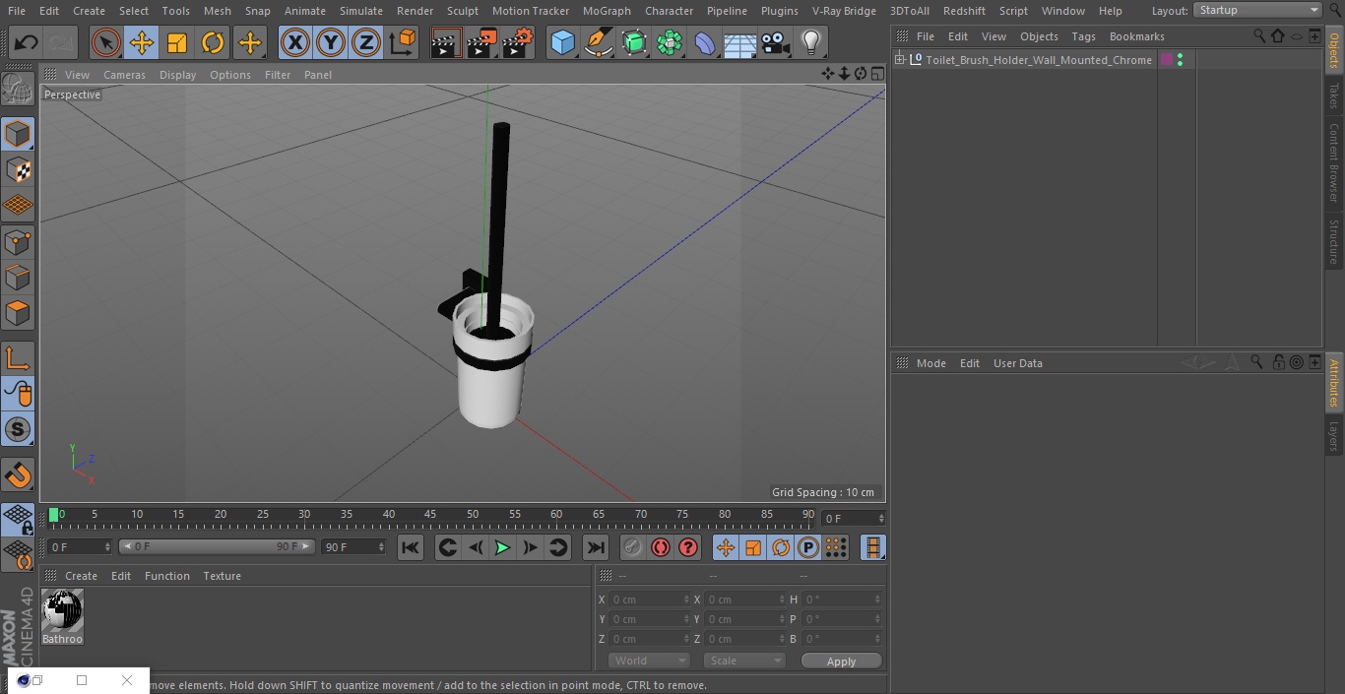Click Record Active Objects key button
This screenshot has width=1345, height=694.
[x=633, y=547]
